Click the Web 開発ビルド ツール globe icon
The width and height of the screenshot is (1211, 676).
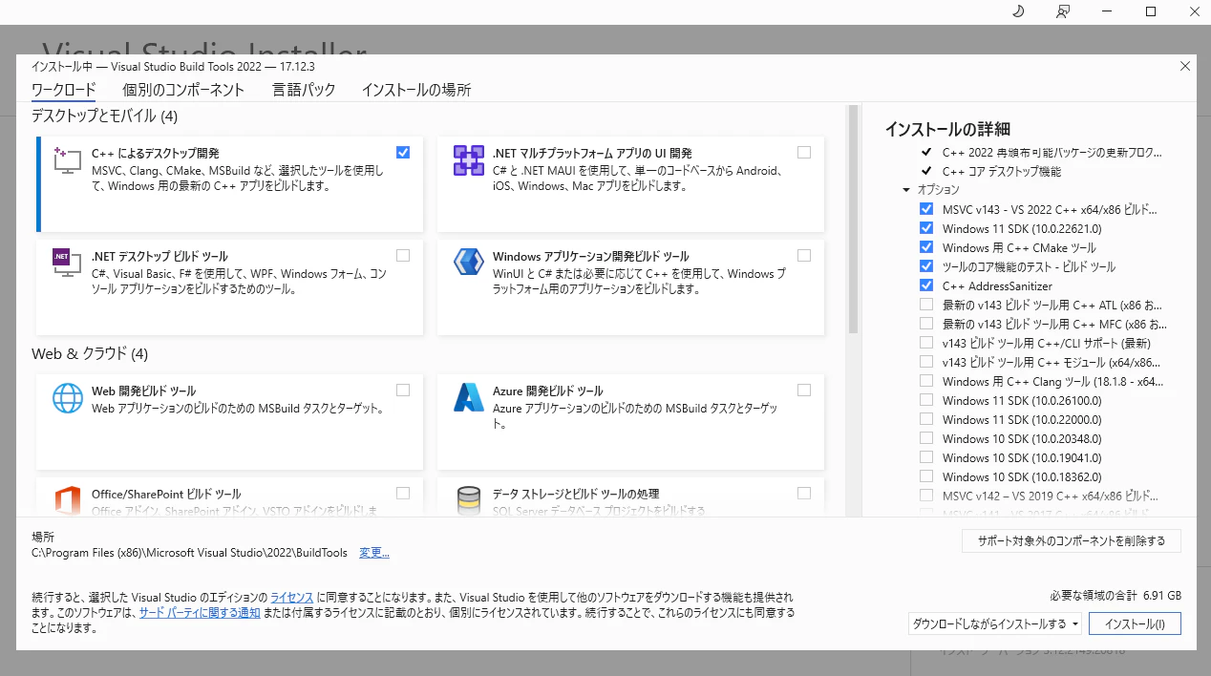click(x=67, y=398)
